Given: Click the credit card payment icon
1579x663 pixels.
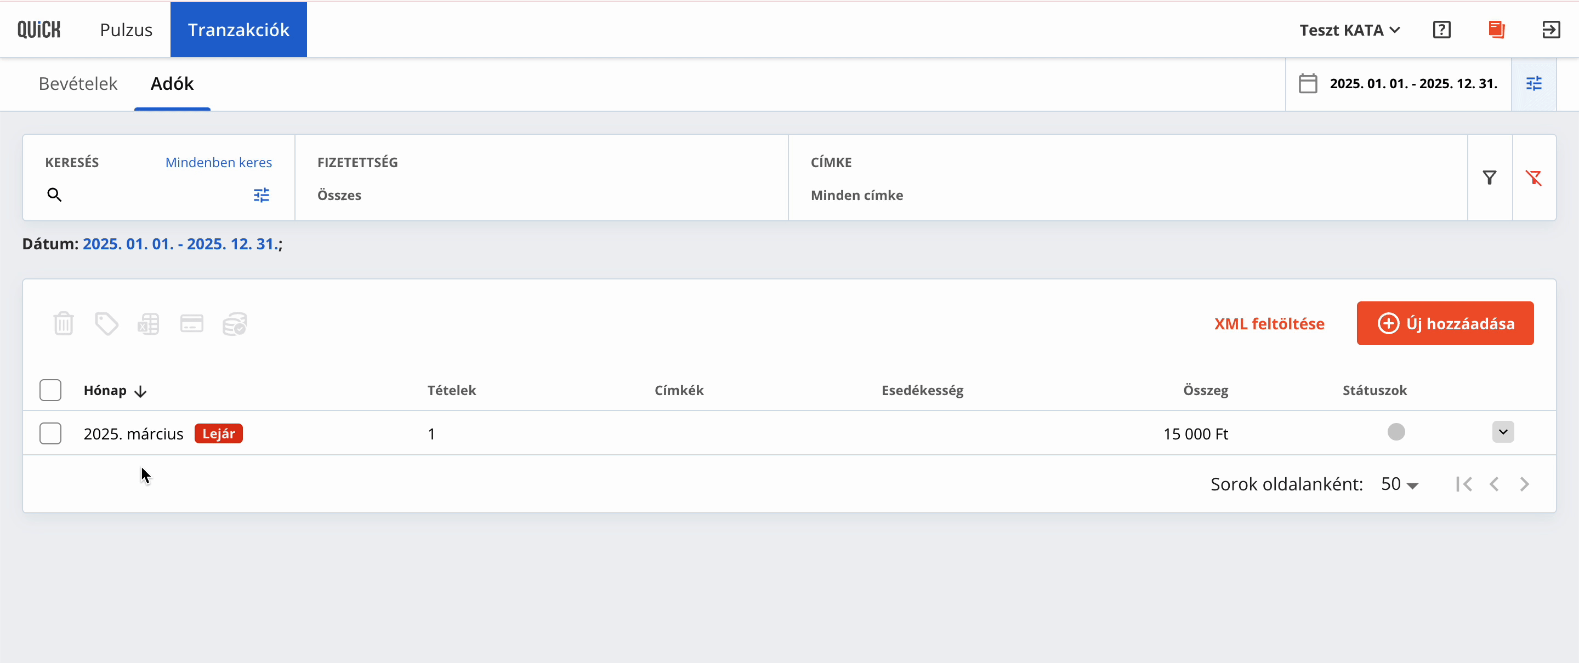Looking at the screenshot, I should 192,323.
